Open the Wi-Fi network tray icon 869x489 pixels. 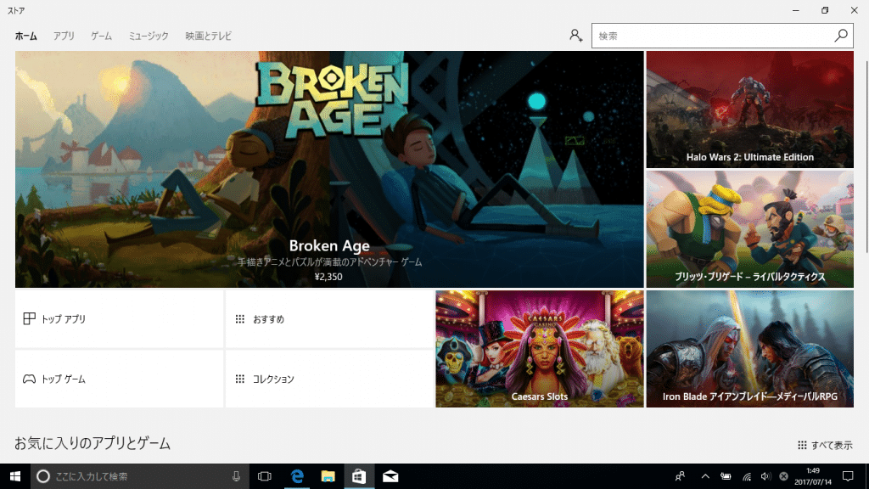[747, 476]
